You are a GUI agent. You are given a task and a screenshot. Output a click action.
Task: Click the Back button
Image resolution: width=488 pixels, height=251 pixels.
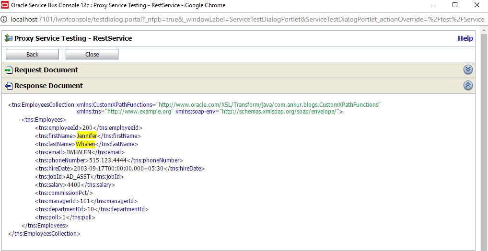(x=32, y=54)
